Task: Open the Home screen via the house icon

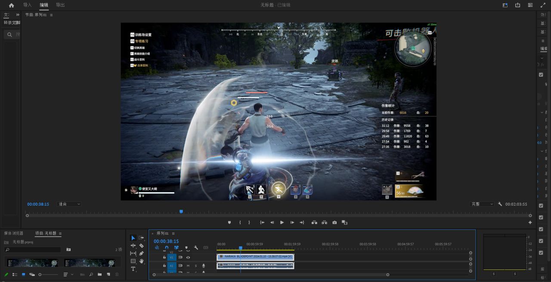Action: (11, 5)
